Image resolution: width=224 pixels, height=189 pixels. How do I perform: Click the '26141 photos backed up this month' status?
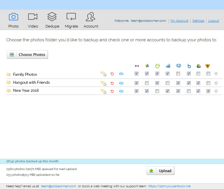[x=33, y=161]
